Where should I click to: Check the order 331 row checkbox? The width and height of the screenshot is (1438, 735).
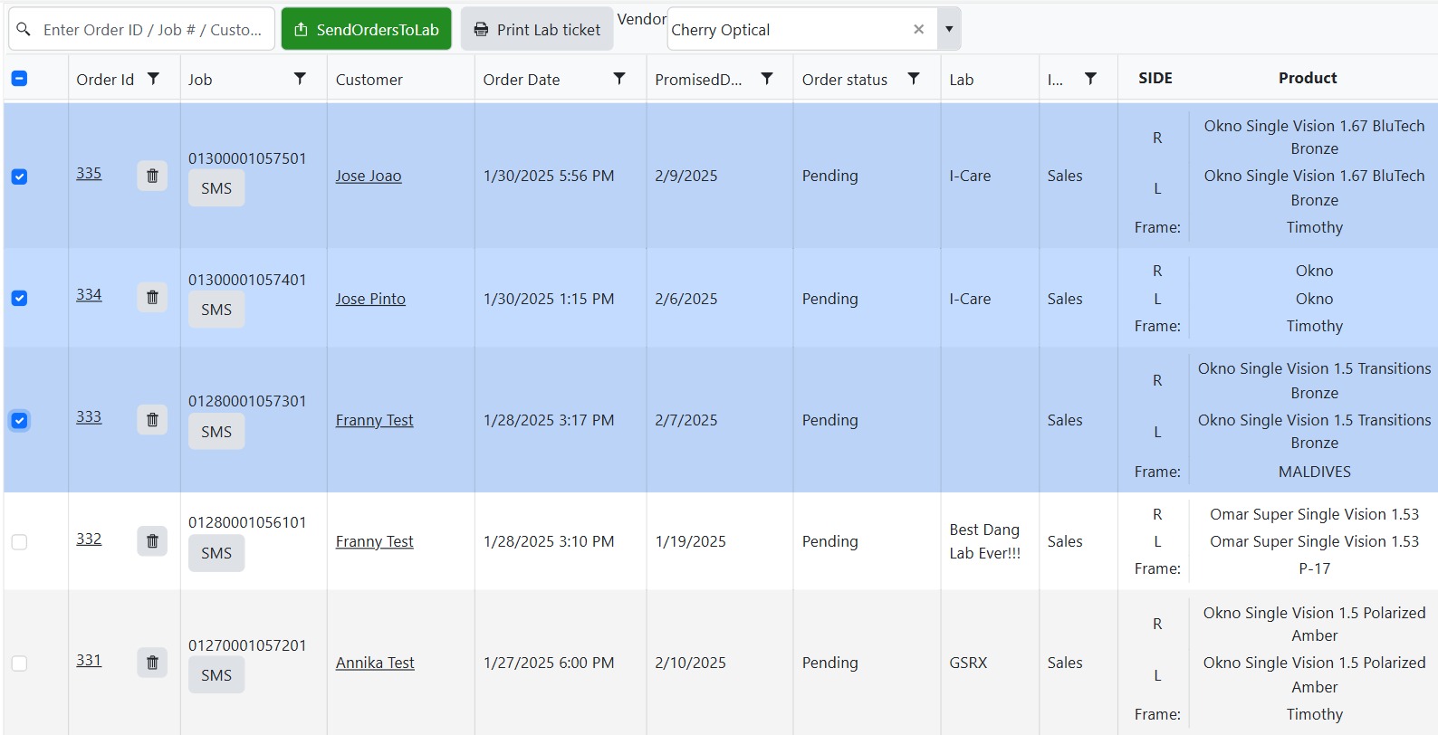click(19, 663)
